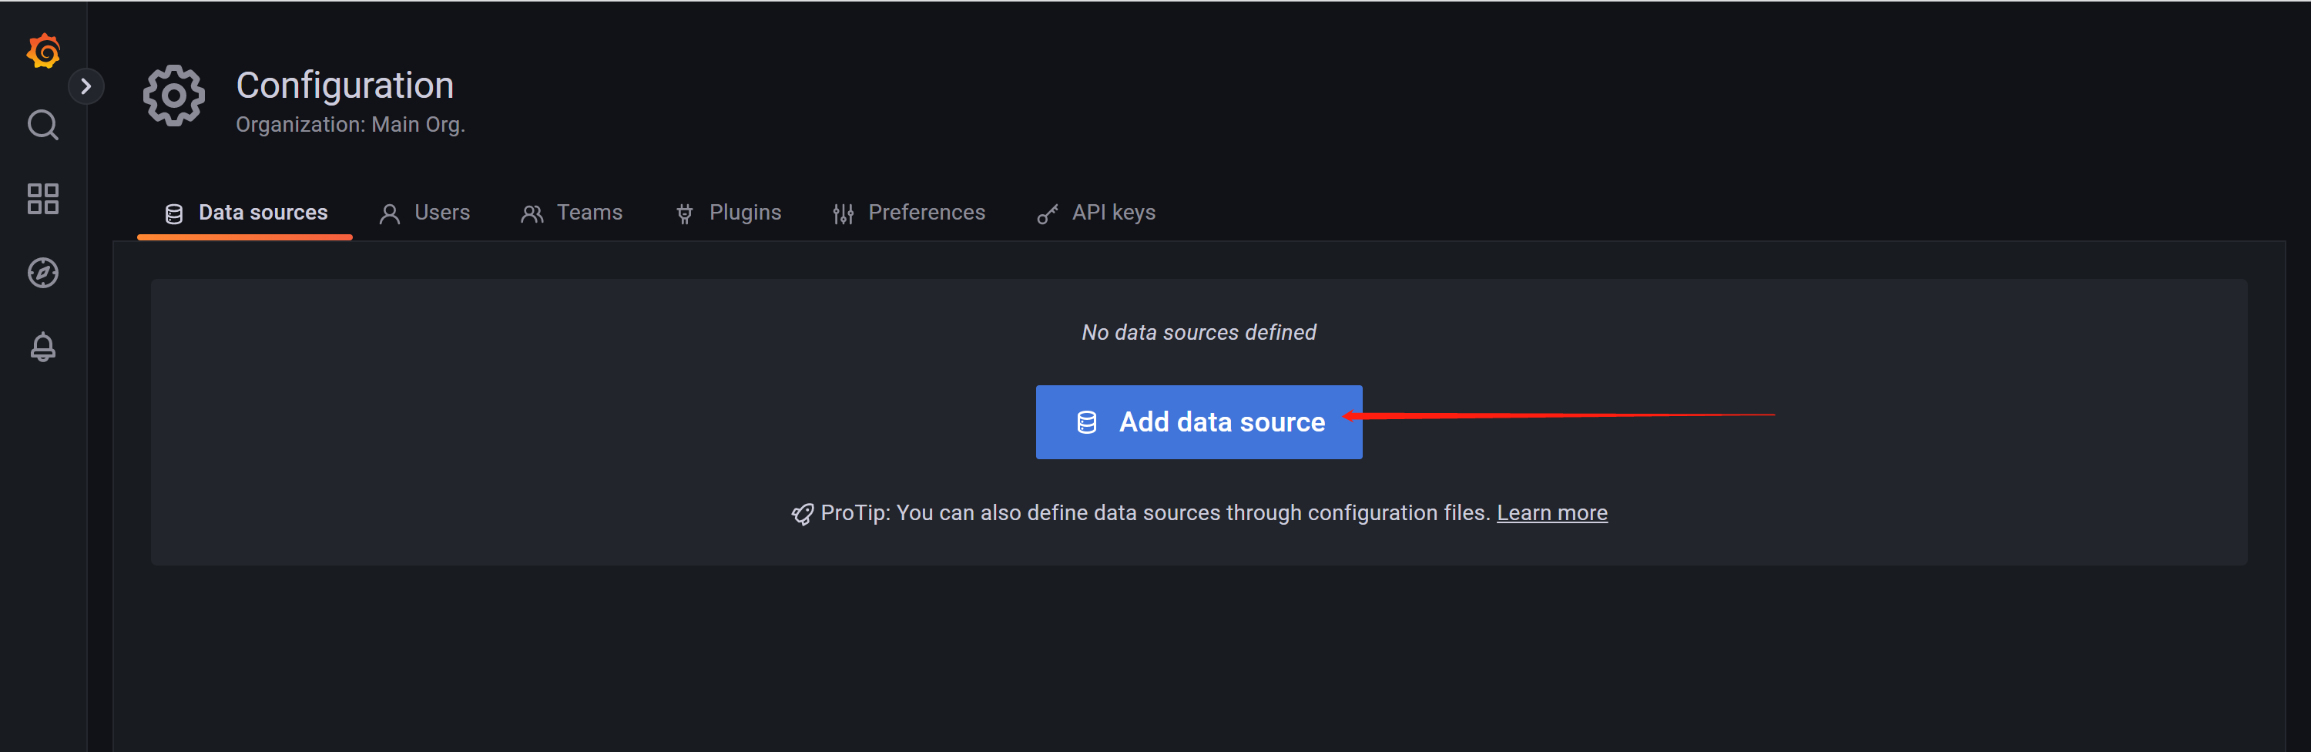Expand the sidebar navigation chevron

click(86, 86)
